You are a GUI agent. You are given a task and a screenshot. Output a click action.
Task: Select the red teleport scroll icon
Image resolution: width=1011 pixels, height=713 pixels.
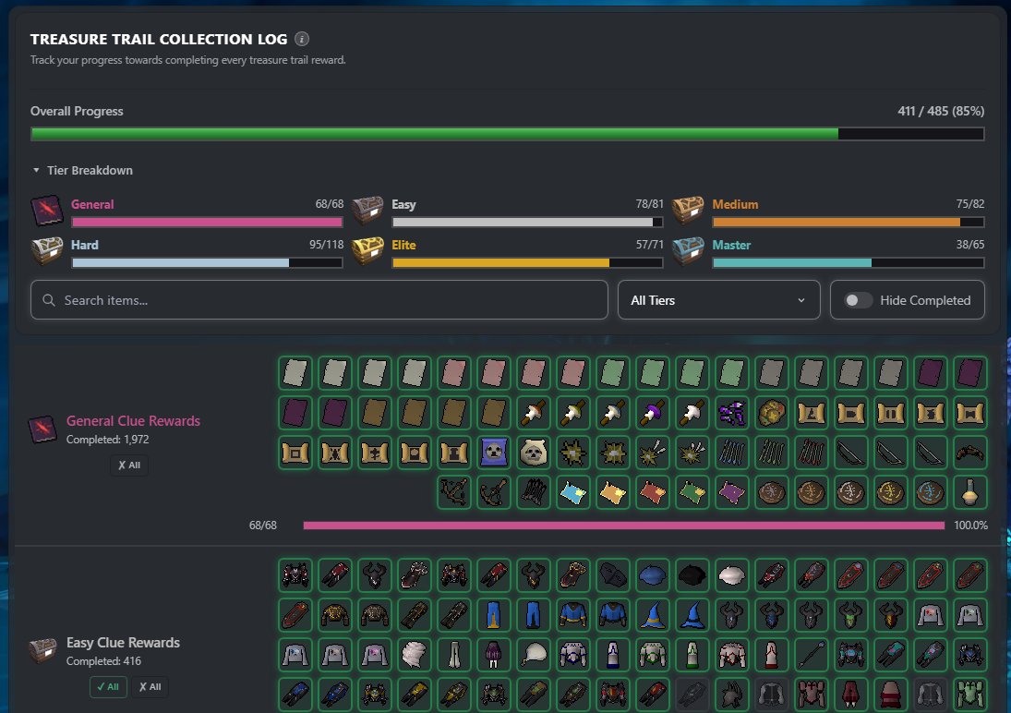pos(653,492)
